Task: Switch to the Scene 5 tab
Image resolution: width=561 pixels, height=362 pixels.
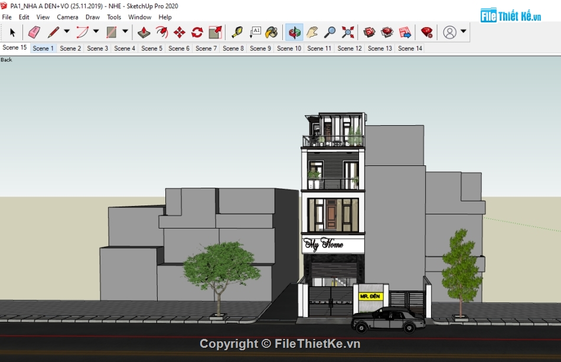Action: point(152,48)
